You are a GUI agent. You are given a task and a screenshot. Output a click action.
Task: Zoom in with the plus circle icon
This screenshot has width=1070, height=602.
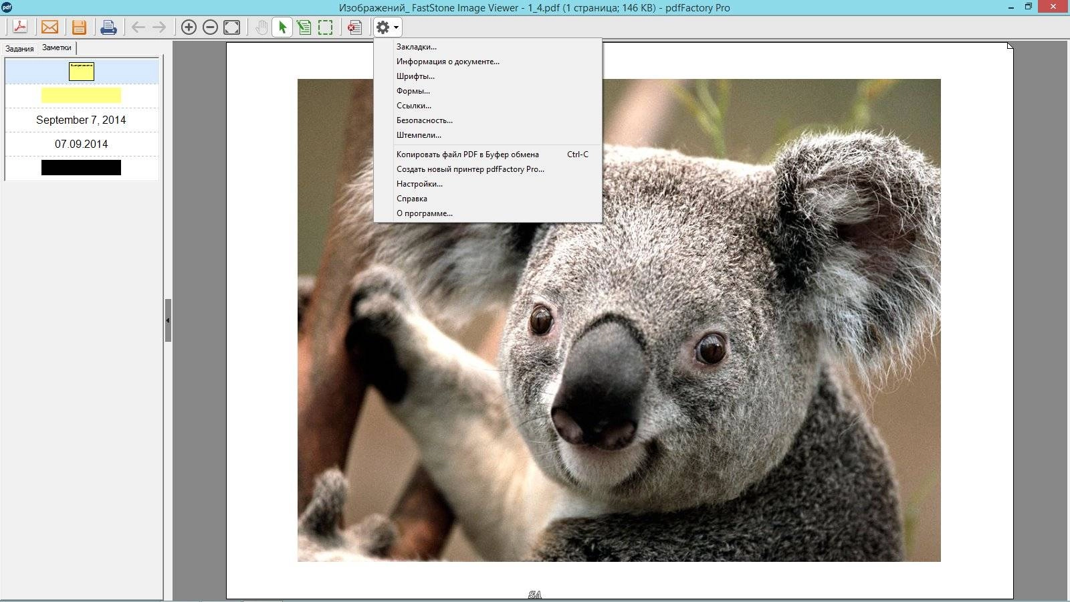[x=189, y=27]
